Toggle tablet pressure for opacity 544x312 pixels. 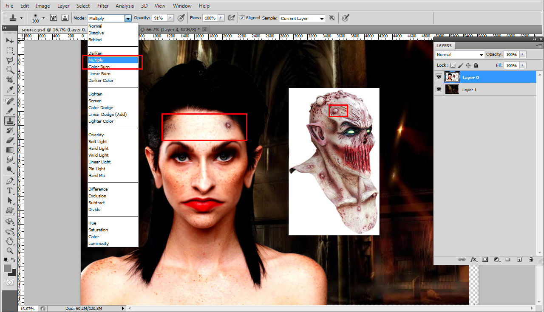[x=181, y=18]
